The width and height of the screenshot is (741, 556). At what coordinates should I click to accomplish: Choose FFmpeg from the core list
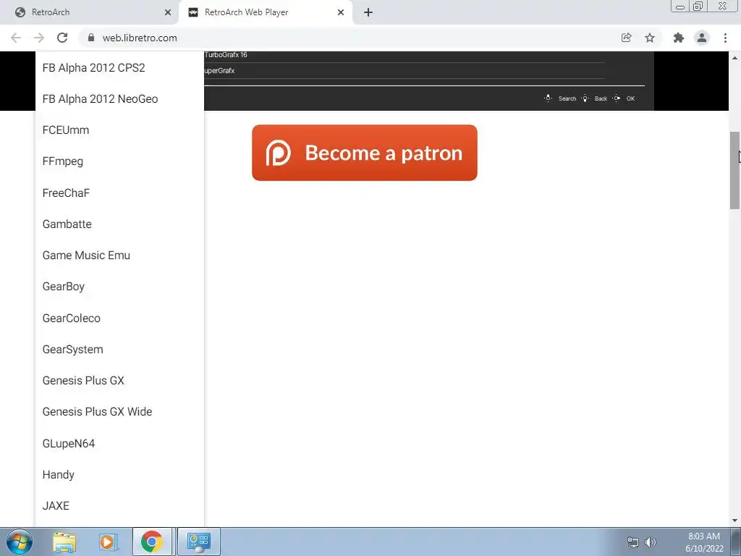pyautogui.click(x=119, y=161)
